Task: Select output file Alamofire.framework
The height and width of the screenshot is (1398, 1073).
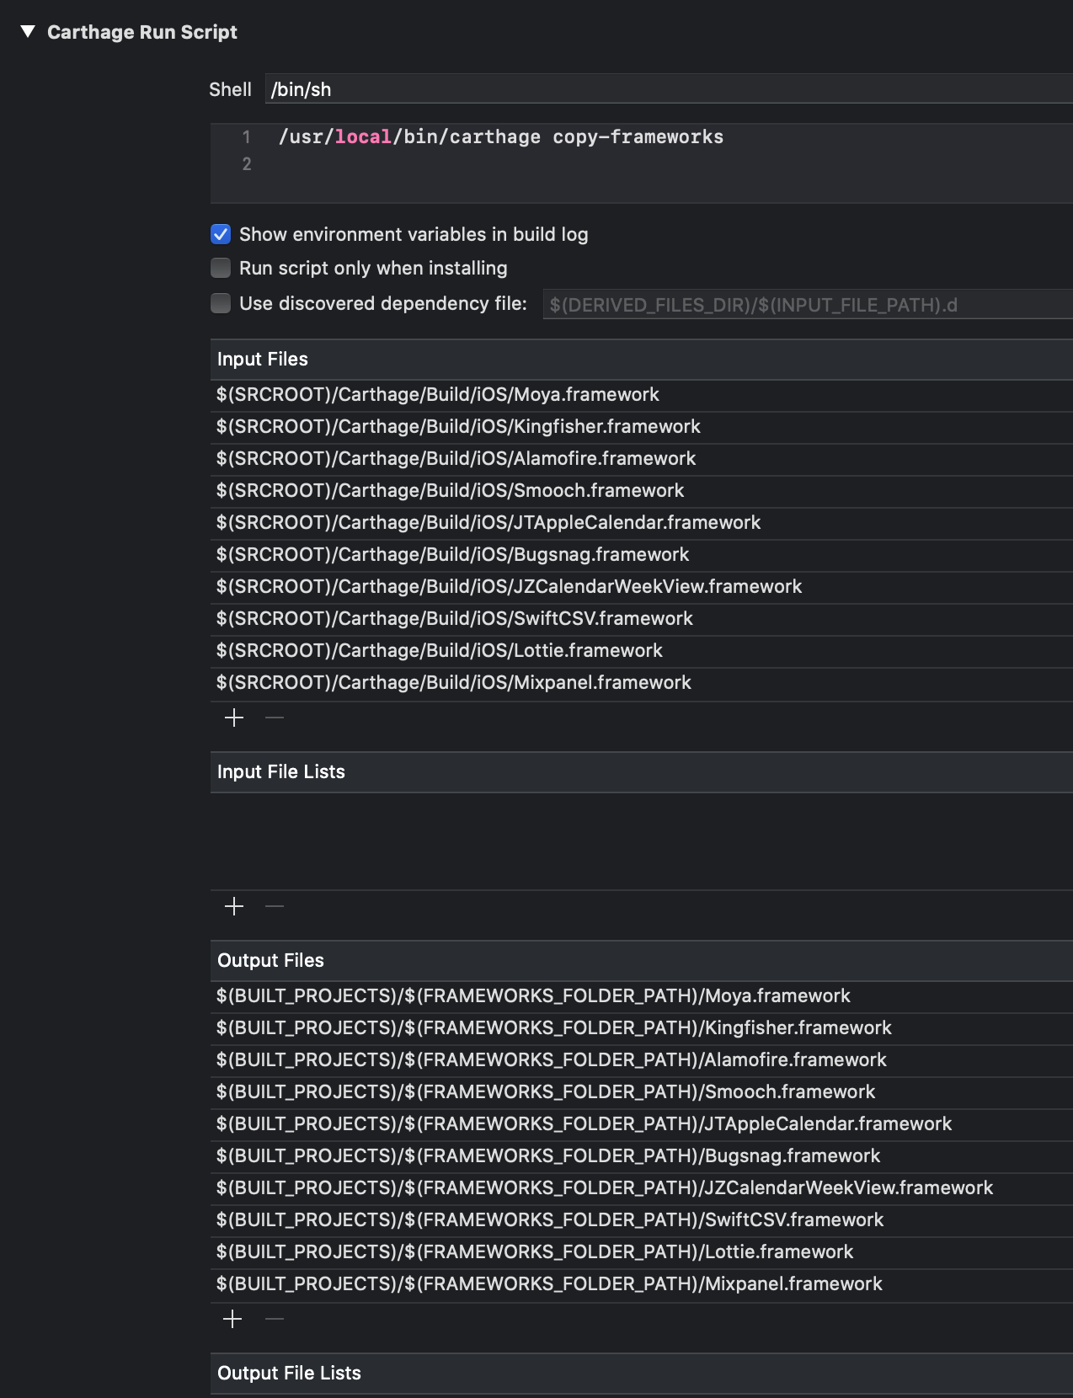Action: click(x=642, y=1060)
